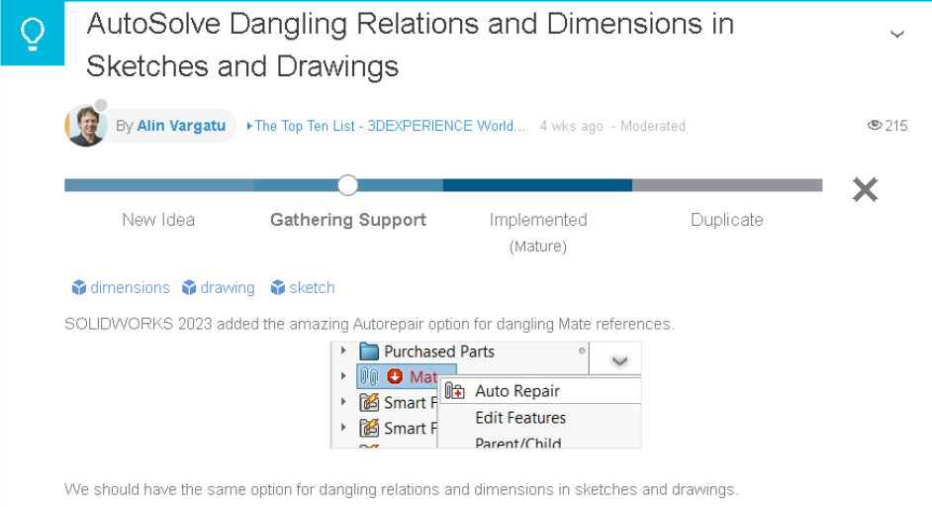Screen dimensions: 932x507
Task: Expand the first Smart F item arrow
Action: click(x=343, y=402)
